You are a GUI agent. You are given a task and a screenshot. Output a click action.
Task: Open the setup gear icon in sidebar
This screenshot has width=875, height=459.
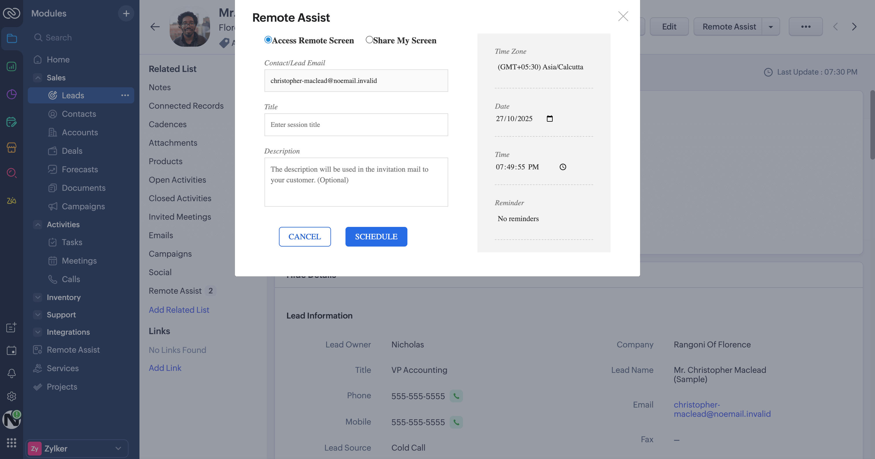[x=12, y=396]
